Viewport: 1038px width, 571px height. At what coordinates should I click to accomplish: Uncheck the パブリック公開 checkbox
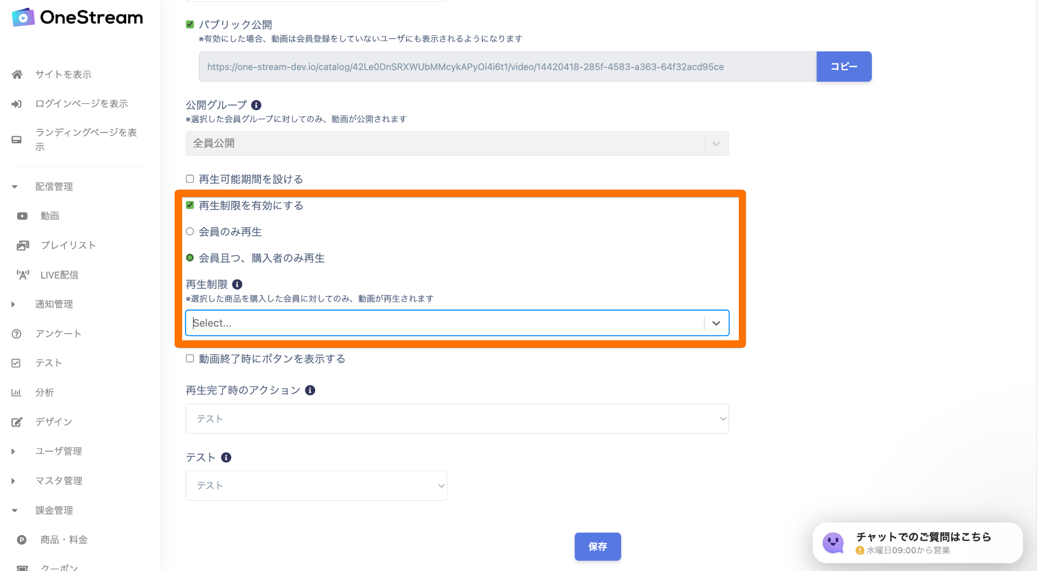[190, 25]
